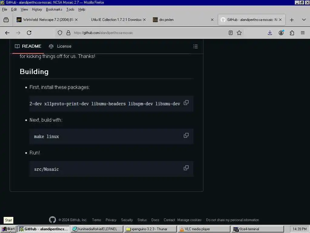310x233 pixels.
Task: Copy the install packages command
Action: click(186, 103)
